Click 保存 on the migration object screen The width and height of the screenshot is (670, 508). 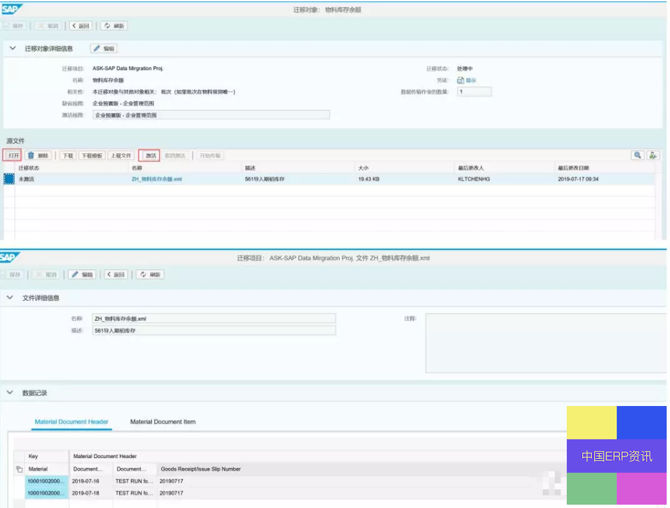14,25
